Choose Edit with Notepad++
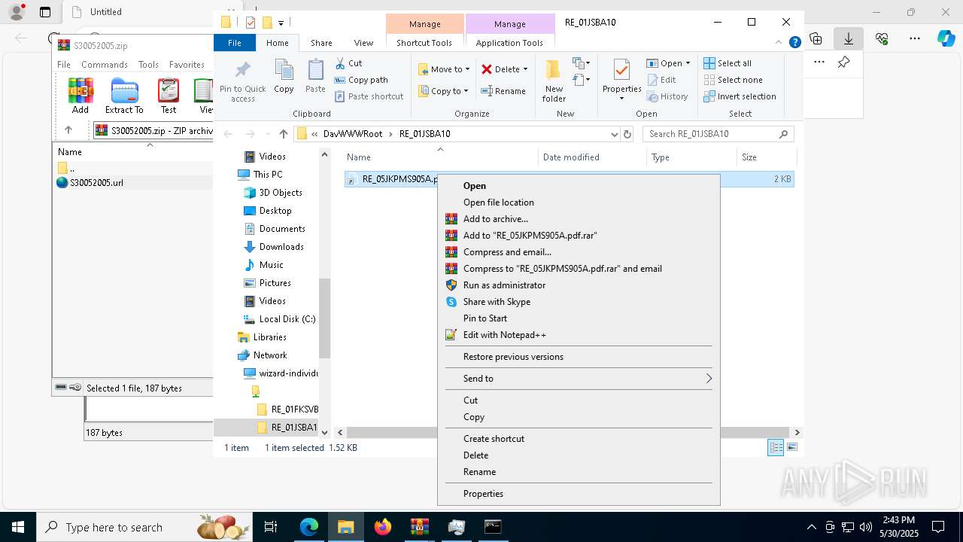963x542 pixels. tap(578, 335)
